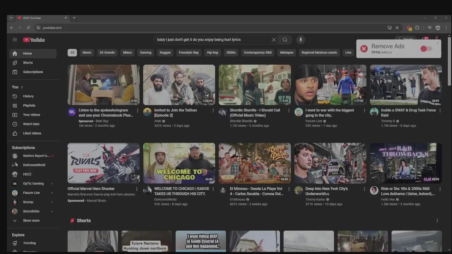Visit the Tommy G channel link
The image size is (452, 254).
point(388,121)
